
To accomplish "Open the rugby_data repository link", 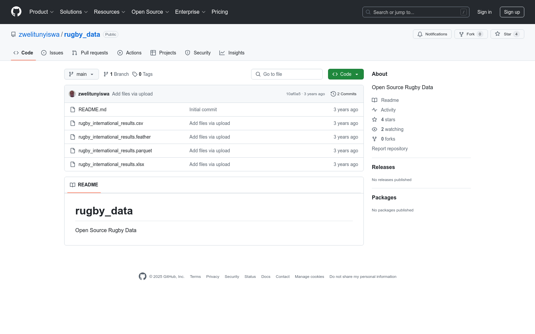I will tap(82, 34).
